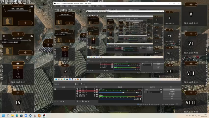Expand formation VII plus dropdown
The height and width of the screenshot is (118, 209).
pyautogui.click(x=191, y=63)
